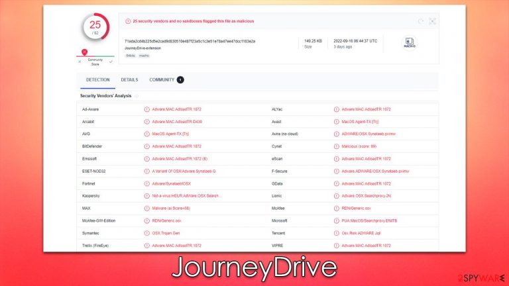Click the warning icon in the Microsoft row

336,221
